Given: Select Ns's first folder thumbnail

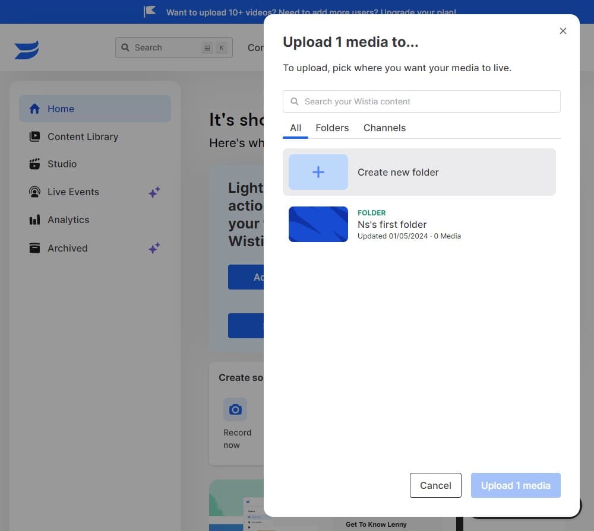Looking at the screenshot, I should point(318,224).
